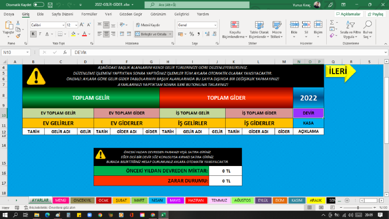Toggle Italic (T) formatting

(x=40, y=34)
